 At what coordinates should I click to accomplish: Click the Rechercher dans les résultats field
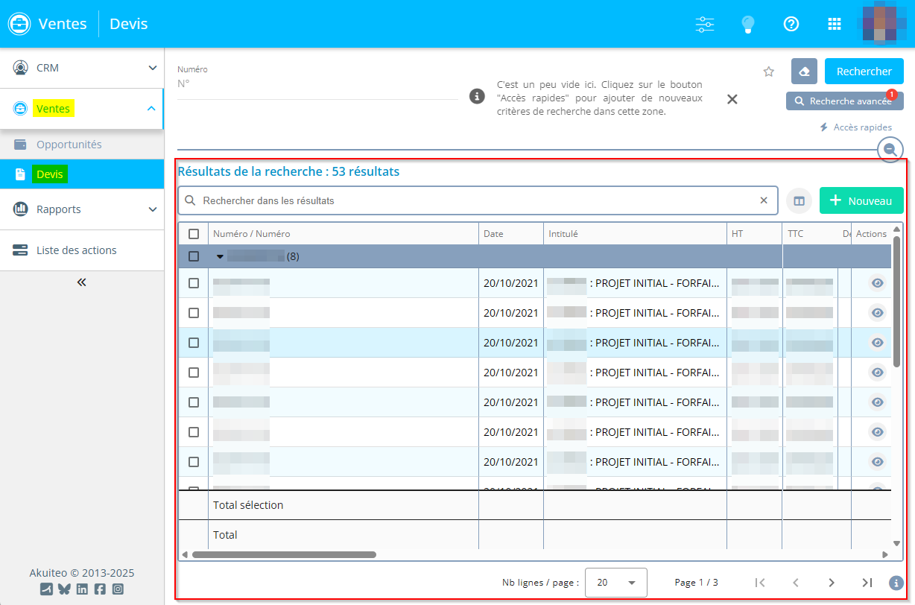pos(477,200)
